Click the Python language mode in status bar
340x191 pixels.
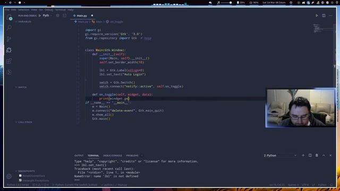[322, 185]
